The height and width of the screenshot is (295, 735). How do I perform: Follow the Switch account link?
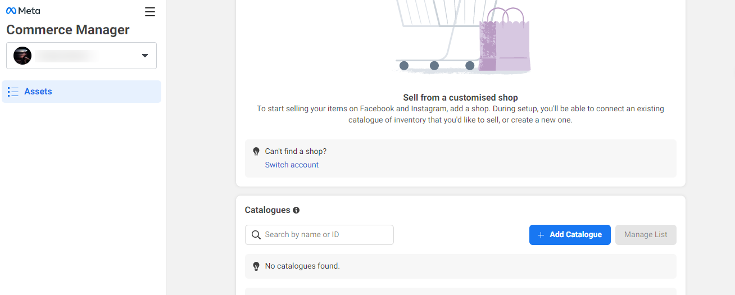[x=292, y=165]
